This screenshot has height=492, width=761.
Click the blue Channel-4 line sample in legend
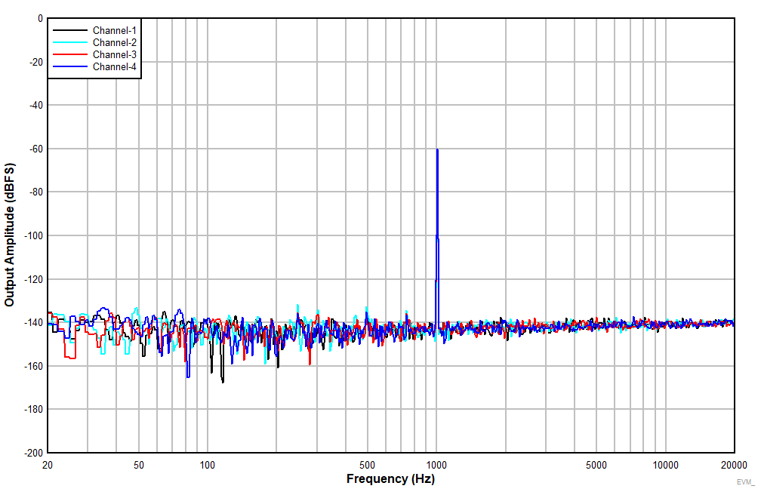click(x=69, y=66)
